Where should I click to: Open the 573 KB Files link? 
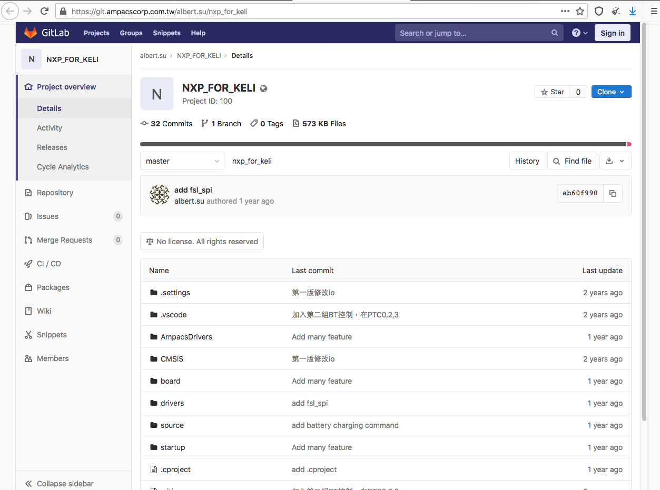[319, 124]
